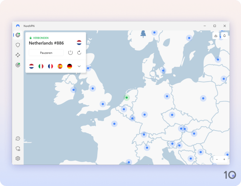Open the Meshnet icon in sidebar
The height and width of the screenshot is (186, 241).
(18, 55)
